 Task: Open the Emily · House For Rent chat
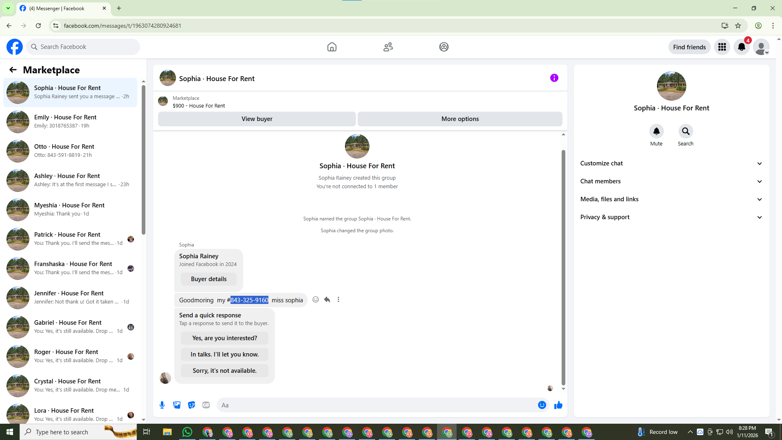70,122
